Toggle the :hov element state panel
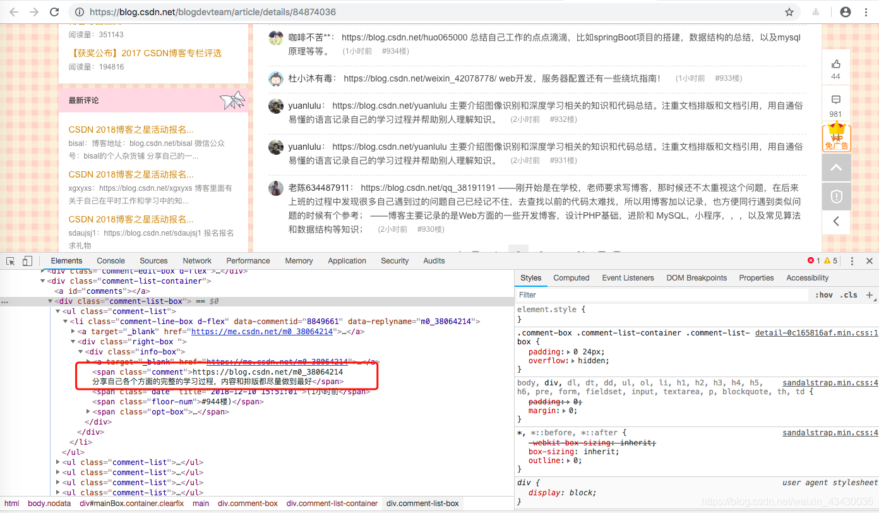The height and width of the screenshot is (513, 879). pyautogui.click(x=824, y=295)
